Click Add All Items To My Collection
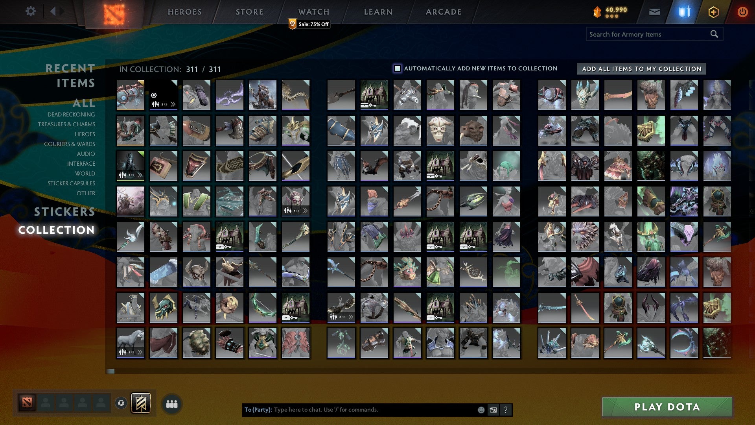Image resolution: width=755 pixels, height=425 pixels. [641, 69]
